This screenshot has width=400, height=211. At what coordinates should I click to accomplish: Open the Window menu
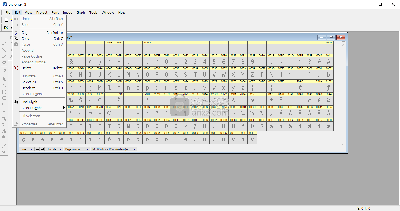click(x=108, y=12)
